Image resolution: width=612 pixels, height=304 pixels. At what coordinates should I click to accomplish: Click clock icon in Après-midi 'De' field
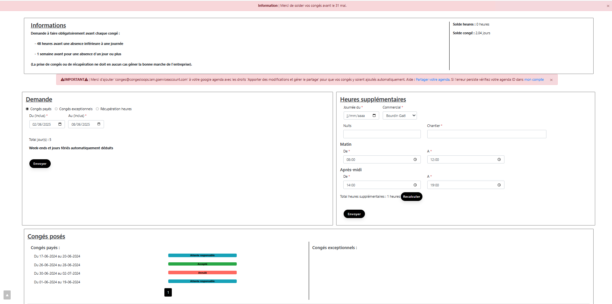pos(415,185)
